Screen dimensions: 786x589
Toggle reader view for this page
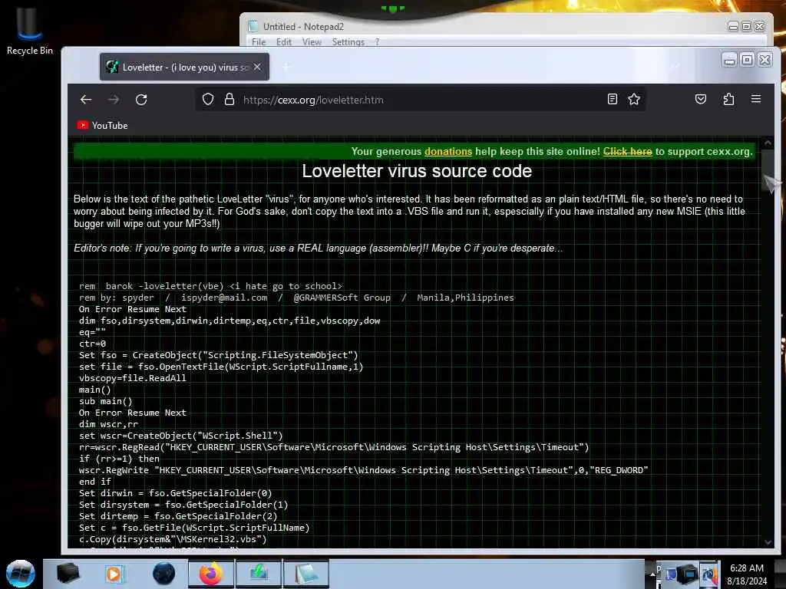(612, 99)
